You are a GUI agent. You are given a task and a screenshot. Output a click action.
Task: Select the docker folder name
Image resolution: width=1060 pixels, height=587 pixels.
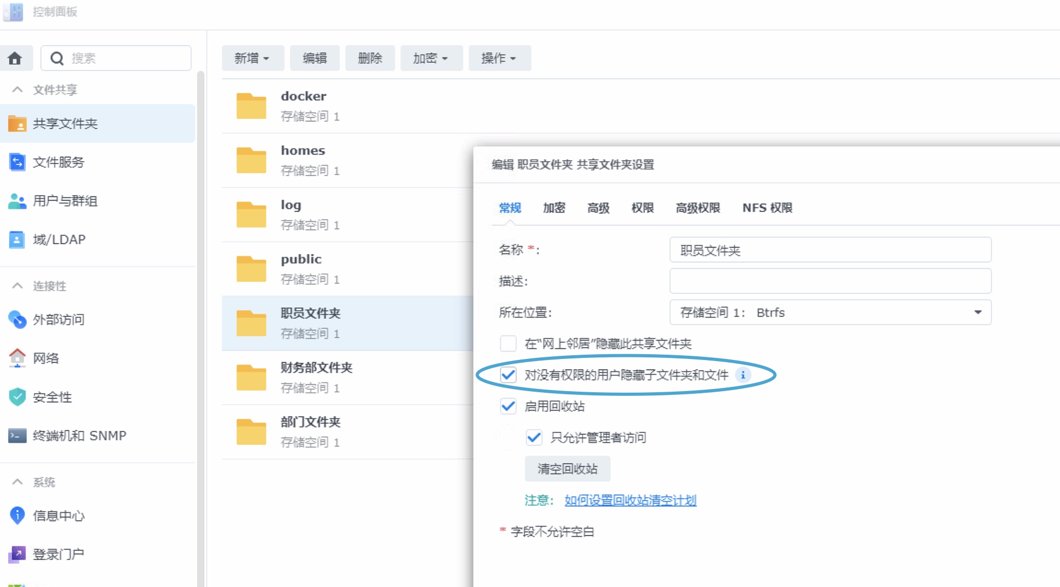point(304,96)
